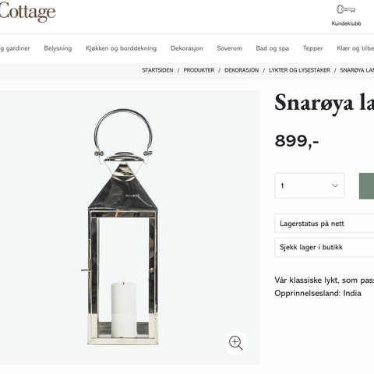Viewport: 374px width, 374px height.
Task: Click the green add-to-cart button
Action: point(366,186)
